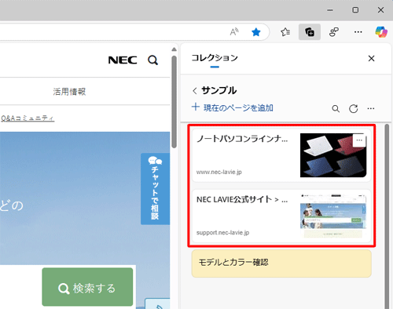Search within the サンプル collection
393x309 pixels.
coord(336,108)
